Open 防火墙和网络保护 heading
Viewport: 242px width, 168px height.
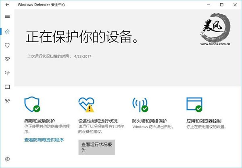[150, 121]
